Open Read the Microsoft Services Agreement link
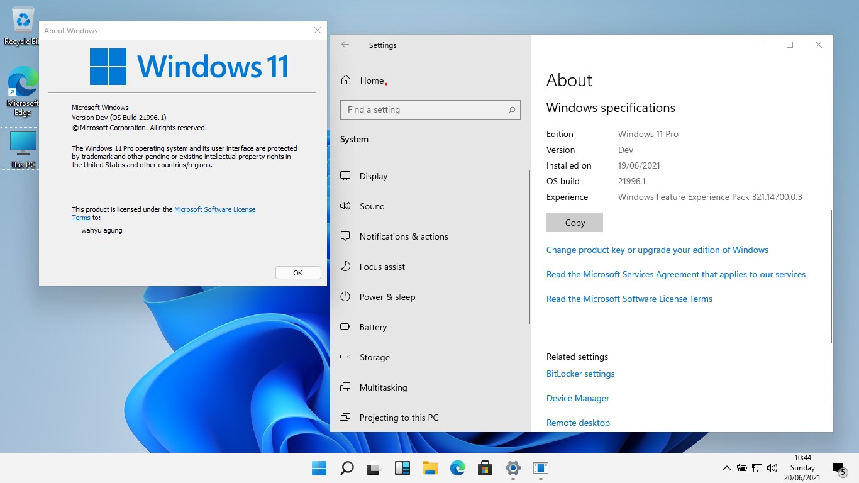Viewport: 859px width, 483px height. point(676,274)
